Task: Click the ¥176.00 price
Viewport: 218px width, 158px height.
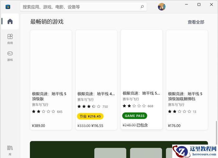Action: pos(174,126)
